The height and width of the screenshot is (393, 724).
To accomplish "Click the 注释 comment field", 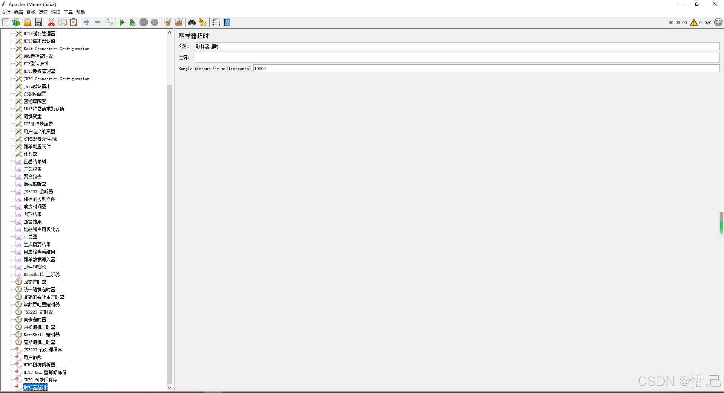I will [x=457, y=58].
